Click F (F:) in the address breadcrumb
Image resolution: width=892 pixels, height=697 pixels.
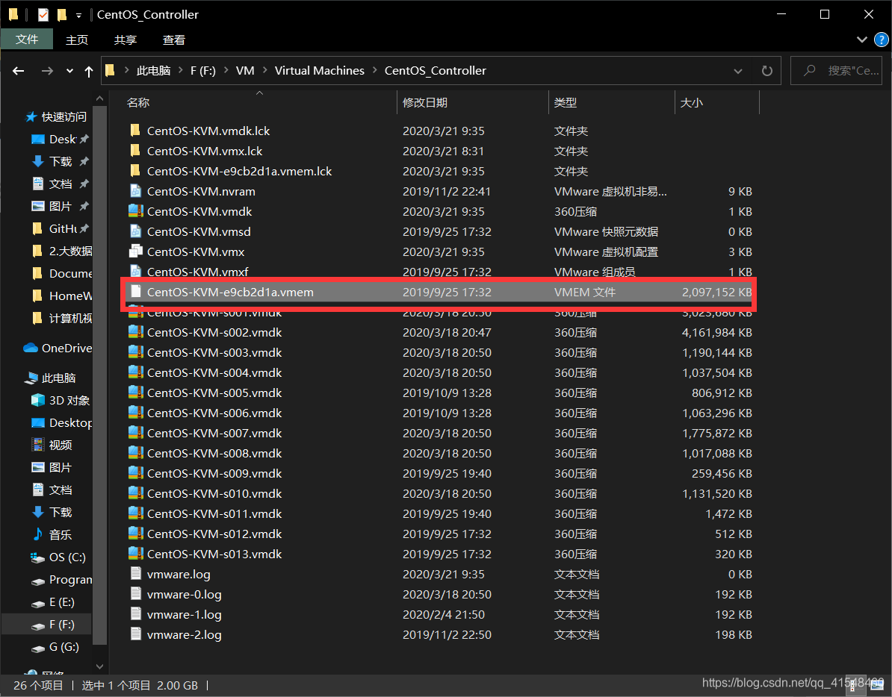[x=203, y=70]
